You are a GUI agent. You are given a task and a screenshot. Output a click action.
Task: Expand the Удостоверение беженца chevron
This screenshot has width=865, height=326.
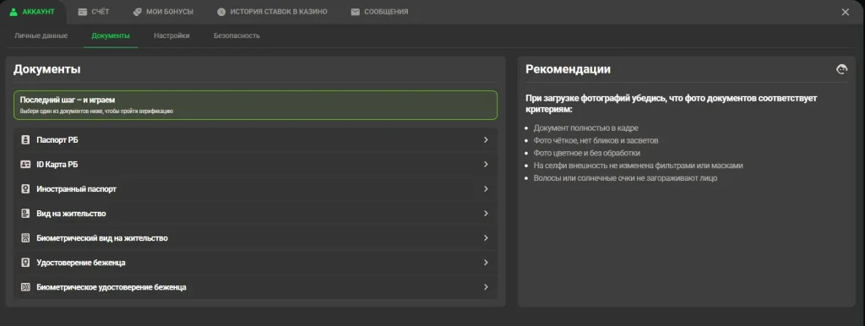[486, 263]
